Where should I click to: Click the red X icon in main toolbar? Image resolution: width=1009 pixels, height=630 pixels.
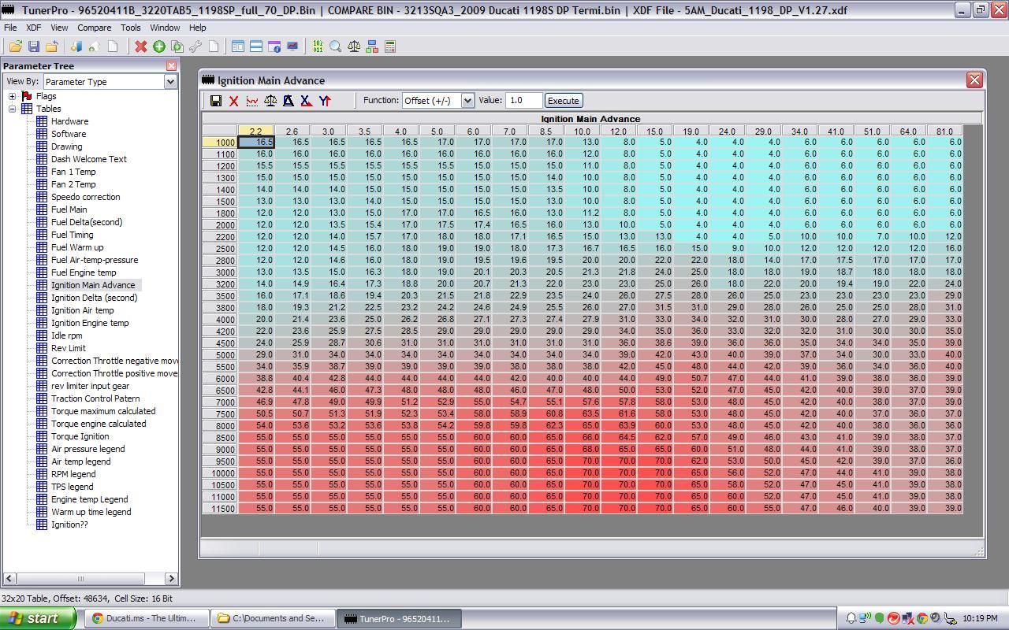140,46
